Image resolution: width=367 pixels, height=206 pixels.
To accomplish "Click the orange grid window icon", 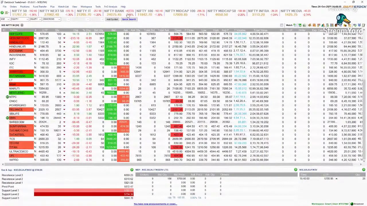I will [314, 25].
